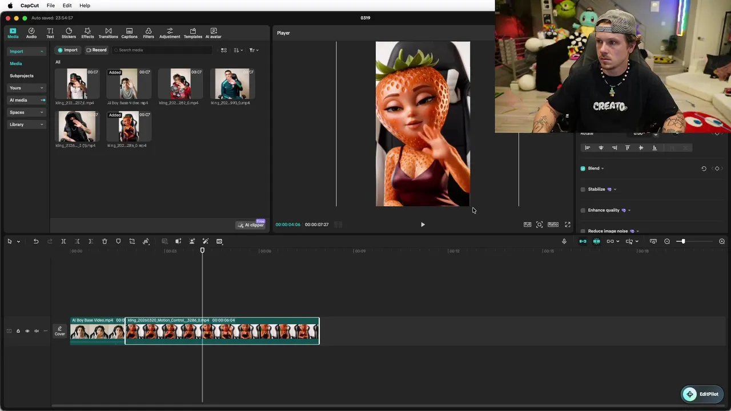The image size is (731, 411).
Task: Collapse the Import section
Action: [x=26, y=51]
